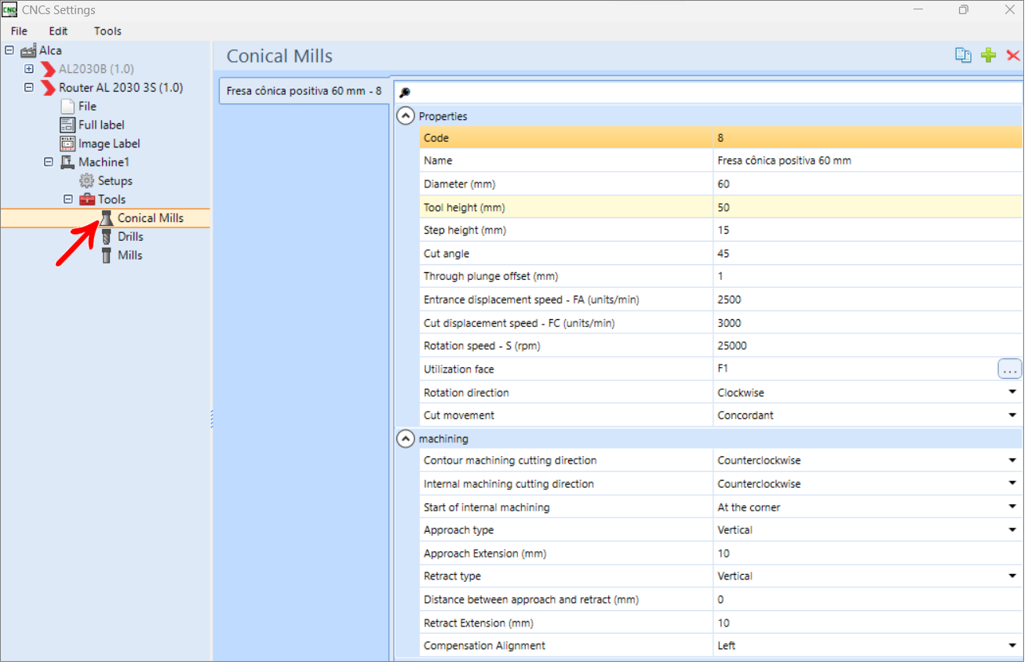Image resolution: width=1028 pixels, height=665 pixels.
Task: Select the Fresa cônica positiva 60 mm tab
Action: (304, 91)
